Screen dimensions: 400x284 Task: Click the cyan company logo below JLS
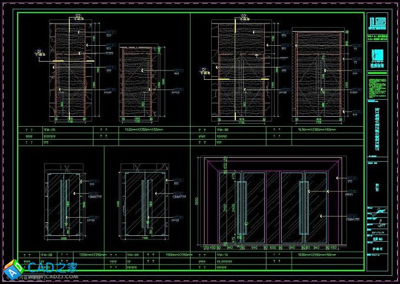376,58
